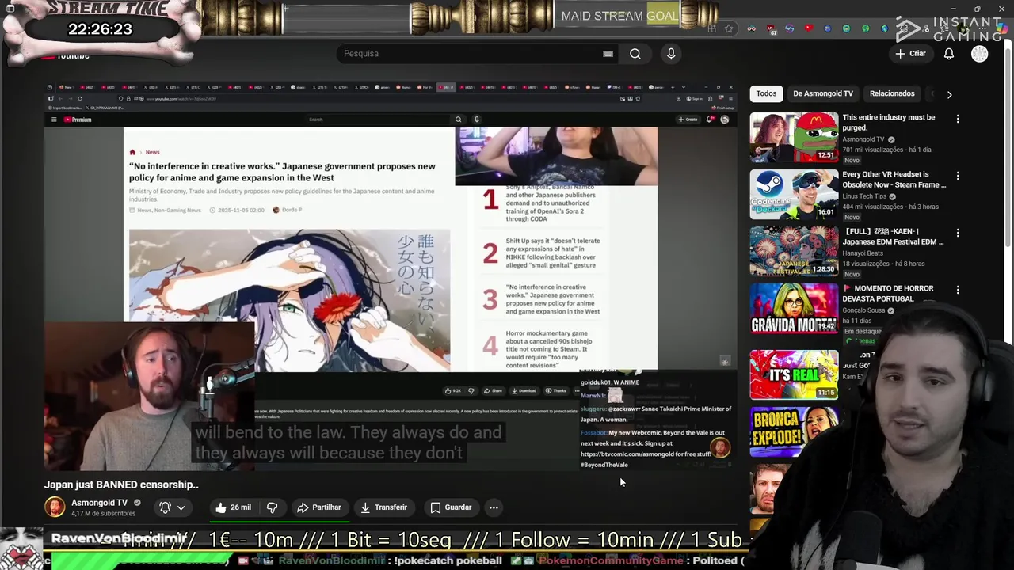
Task: Click the Asmongold TV channel avatar
Action: click(55, 507)
